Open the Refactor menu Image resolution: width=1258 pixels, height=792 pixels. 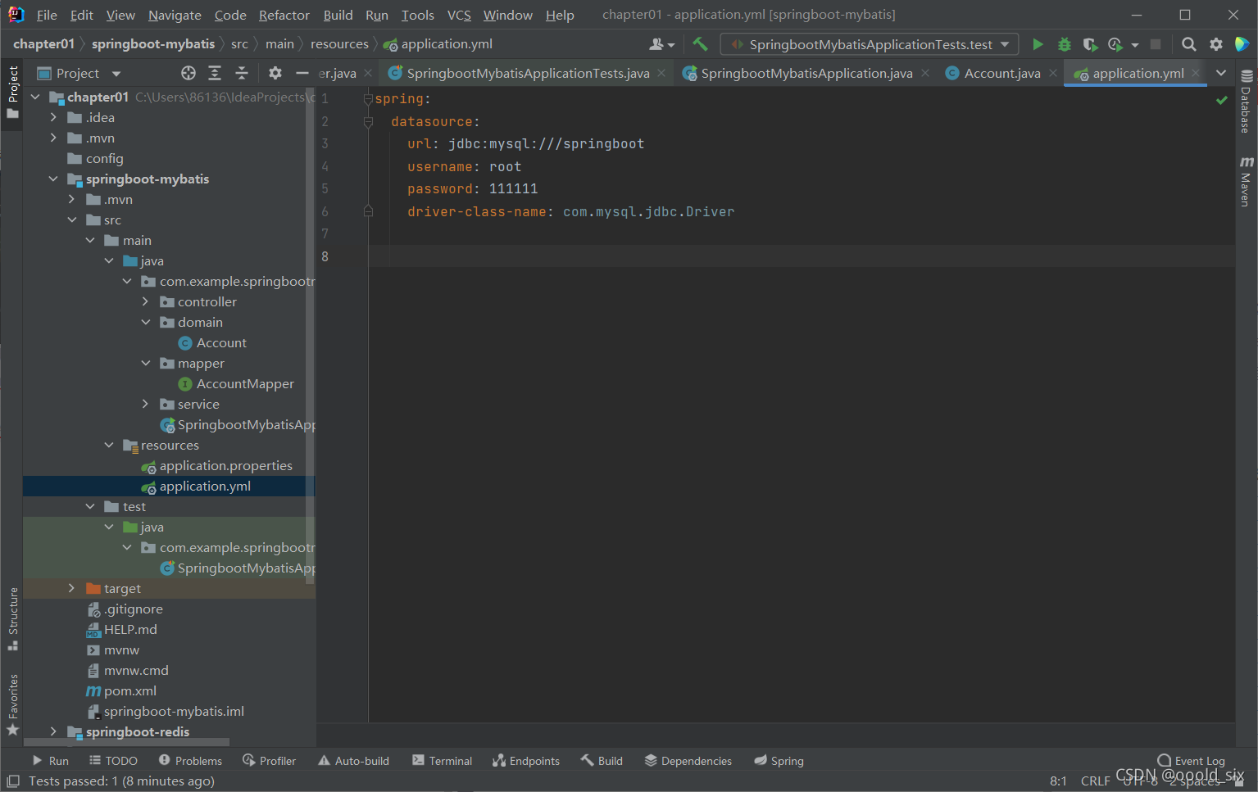[x=284, y=15]
